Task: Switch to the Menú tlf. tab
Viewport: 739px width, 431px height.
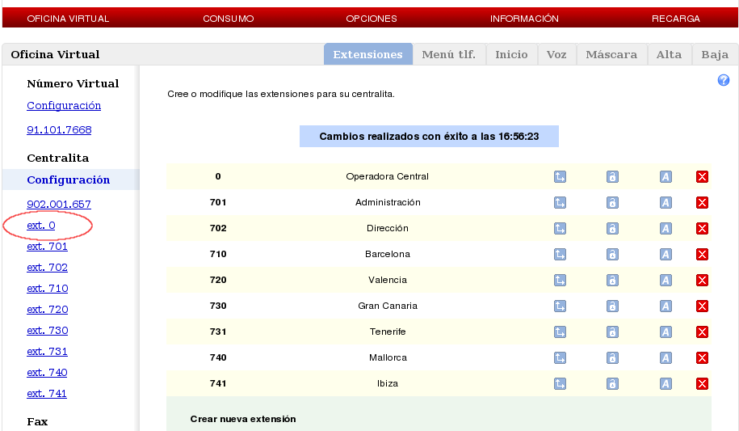Action: point(448,55)
